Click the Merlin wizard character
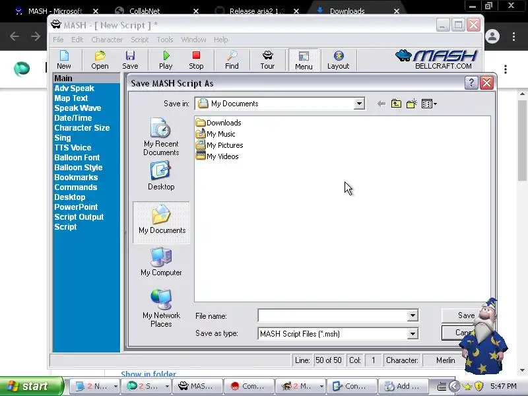 (x=484, y=337)
